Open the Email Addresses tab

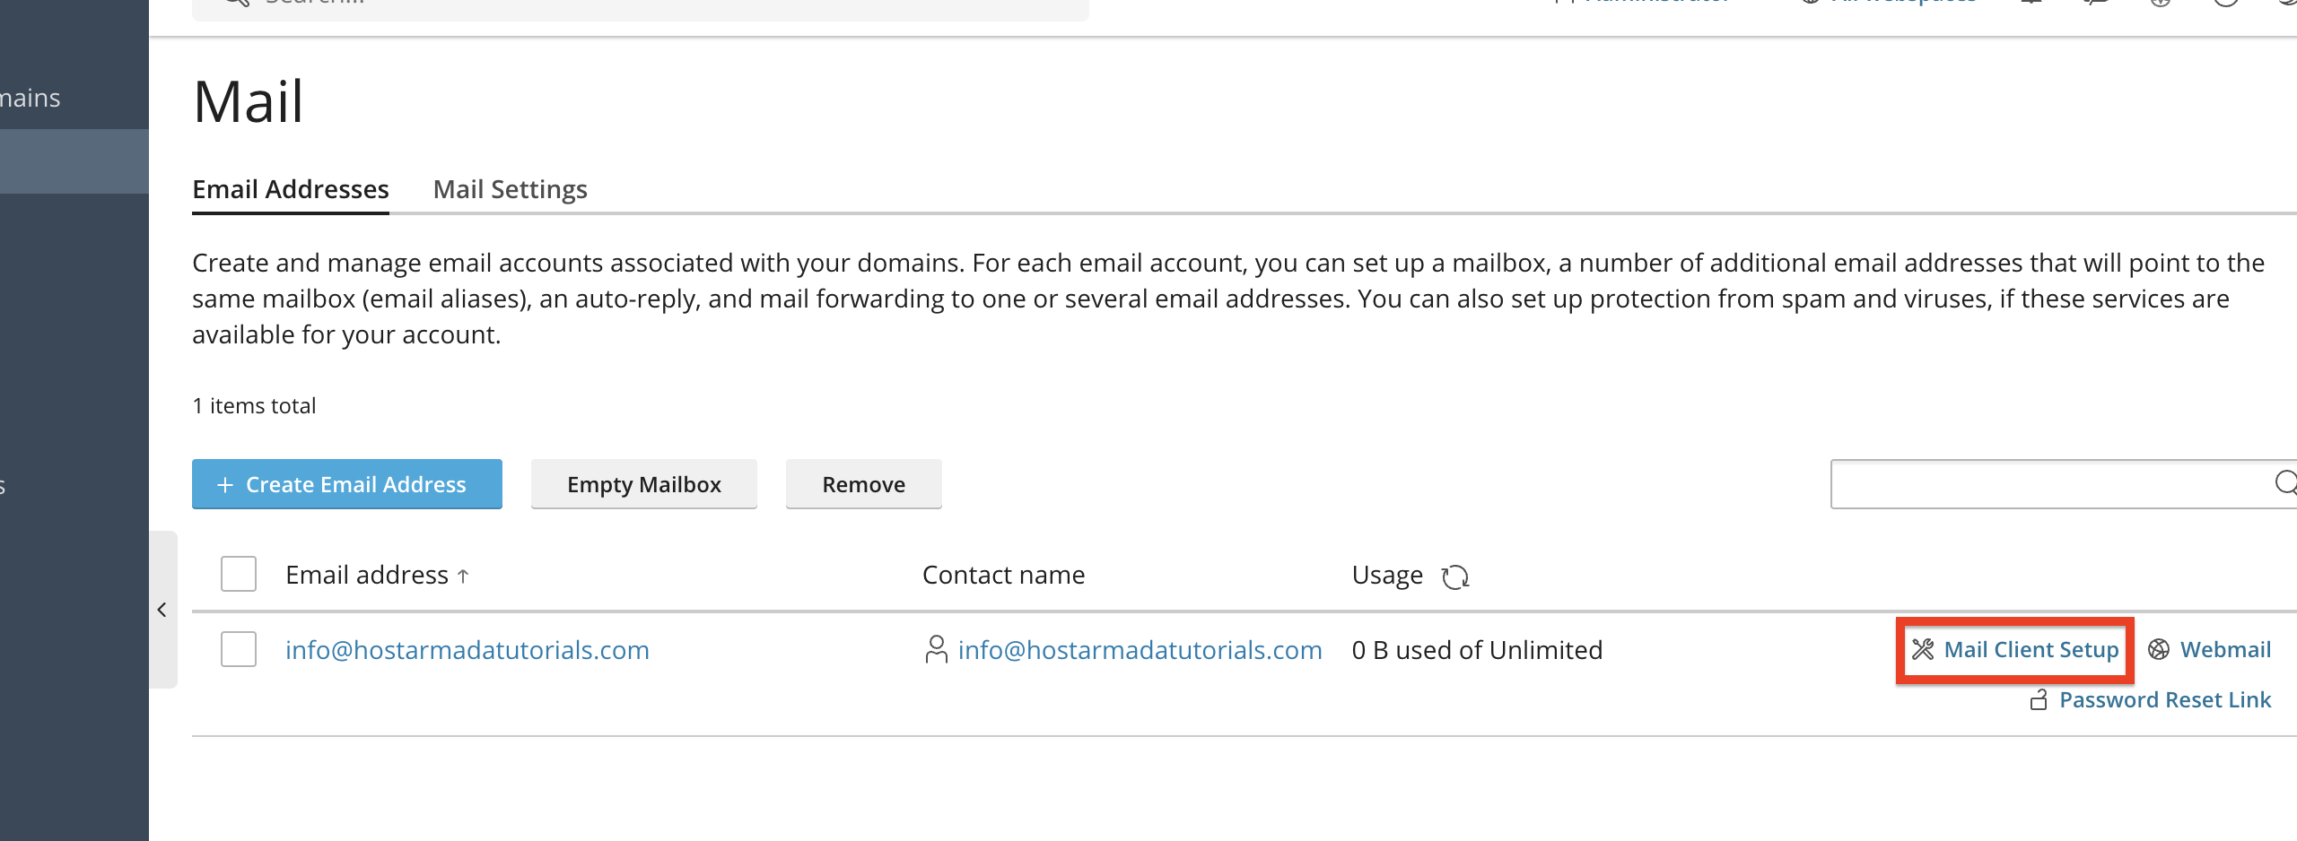click(291, 190)
